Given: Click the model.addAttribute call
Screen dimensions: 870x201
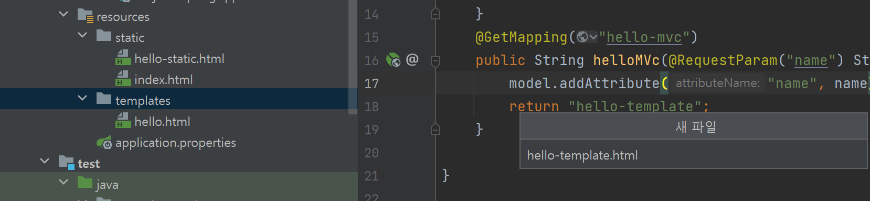Looking at the screenshot, I should pos(584,83).
